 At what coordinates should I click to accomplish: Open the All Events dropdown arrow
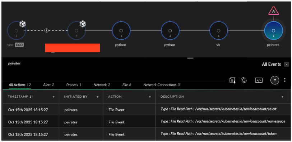[x=286, y=64]
